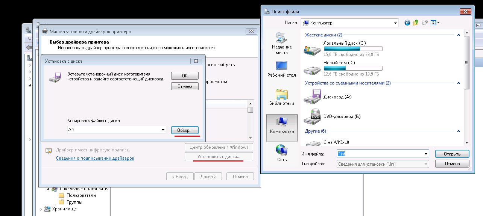Viewport: 483px width, 216px height.
Task: Open Библиотеки in places bar
Action: point(281,97)
